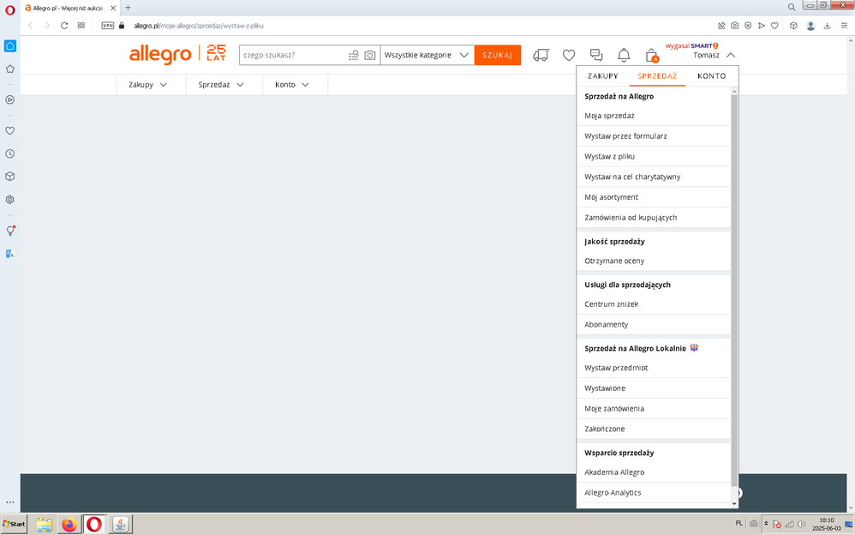
Task: Open sidebar settings gear icon
Action: pos(9,200)
